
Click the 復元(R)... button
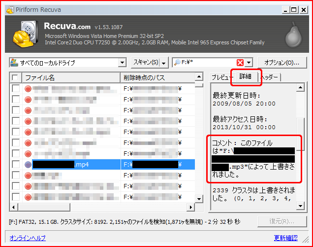(x=282, y=221)
